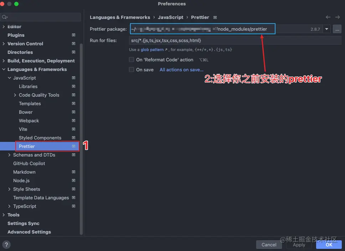Click the project-level icon beside Schemas and DTDs
The width and height of the screenshot is (345, 251).
coord(73,155)
